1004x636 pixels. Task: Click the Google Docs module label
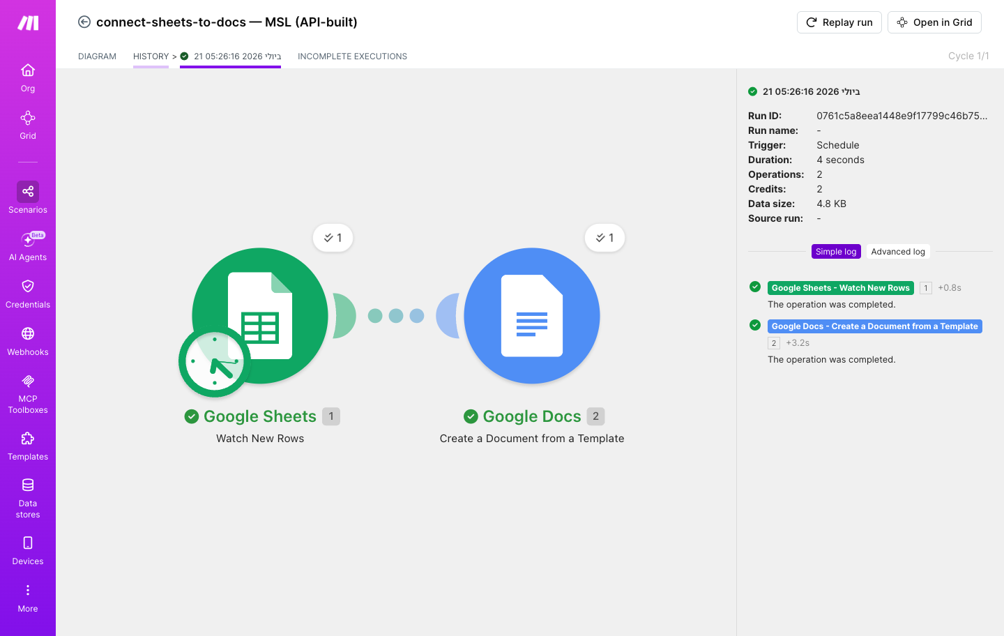[x=532, y=416]
